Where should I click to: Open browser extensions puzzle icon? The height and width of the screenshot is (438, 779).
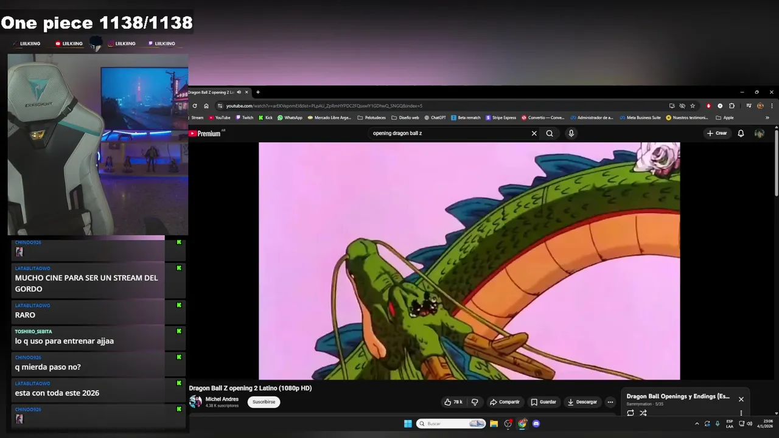pyautogui.click(x=732, y=106)
